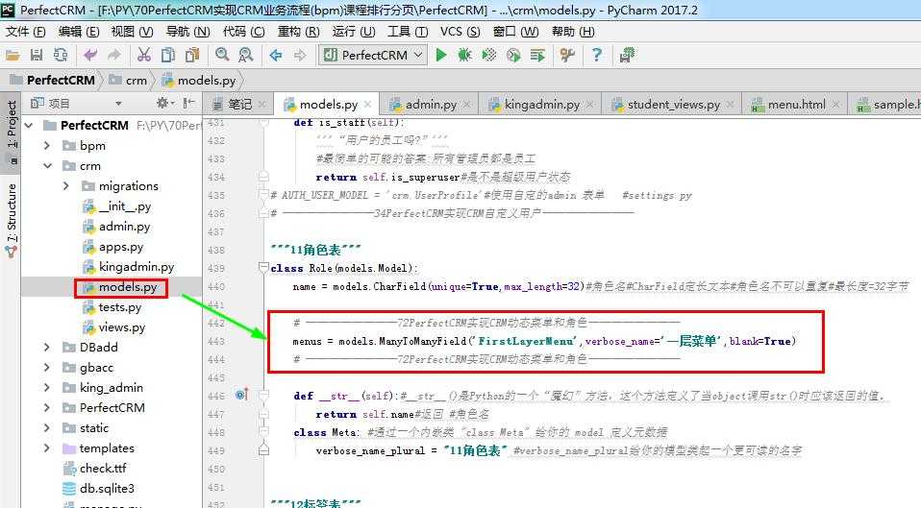The width and height of the screenshot is (921, 508).
Task: Click the Save All toolbar icon
Action: point(37,55)
